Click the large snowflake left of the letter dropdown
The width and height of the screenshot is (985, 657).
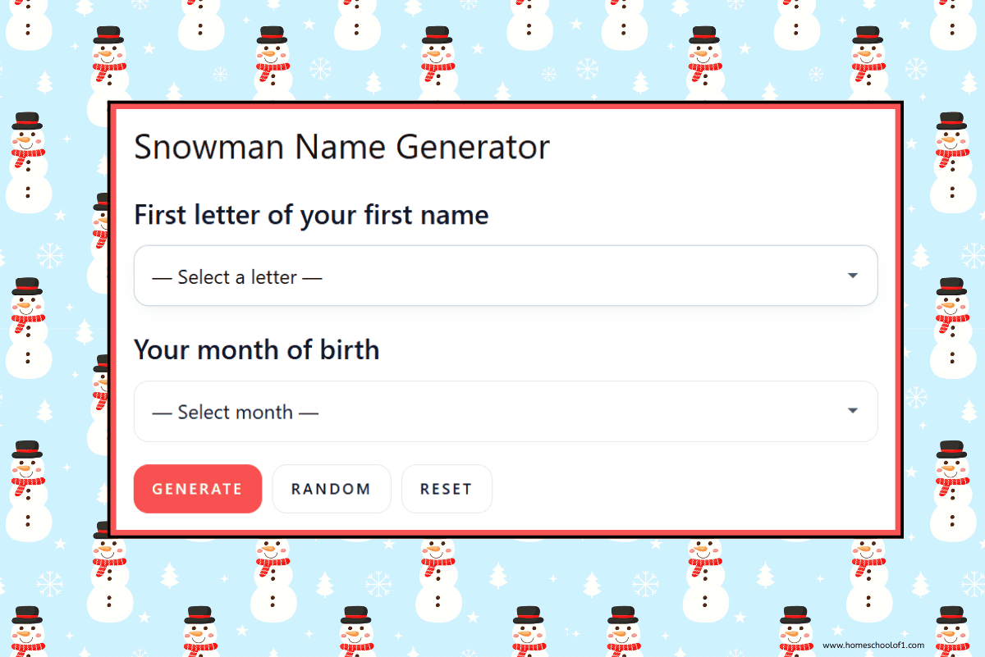[x=50, y=256]
